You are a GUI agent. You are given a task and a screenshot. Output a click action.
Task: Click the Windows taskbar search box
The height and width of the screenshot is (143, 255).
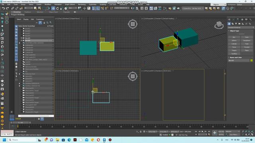tap(22, 140)
